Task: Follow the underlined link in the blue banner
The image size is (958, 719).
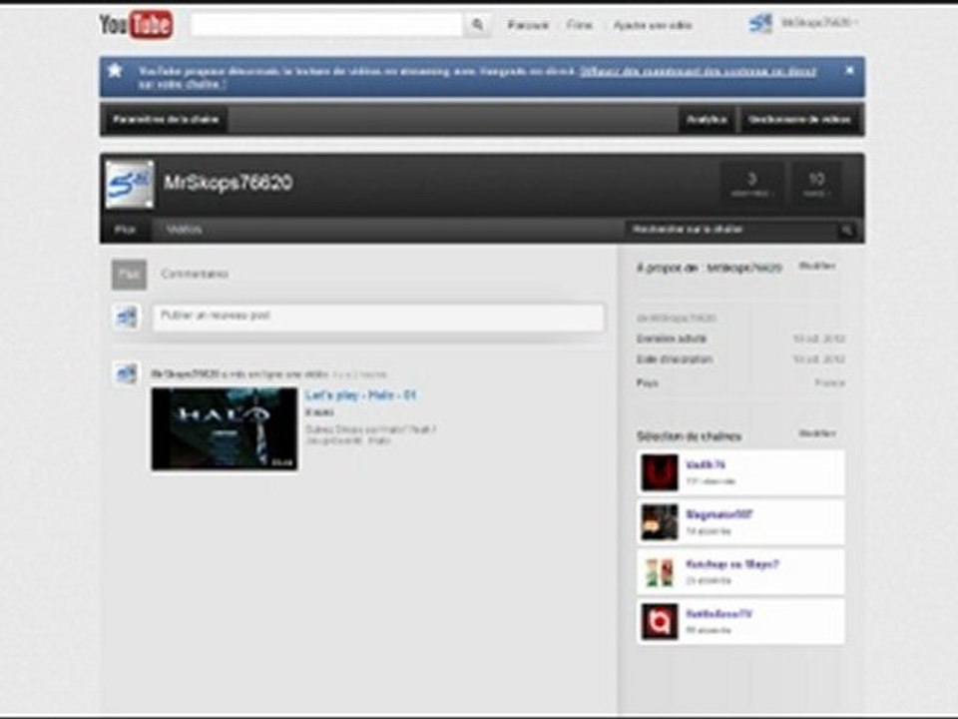Action: (x=698, y=72)
